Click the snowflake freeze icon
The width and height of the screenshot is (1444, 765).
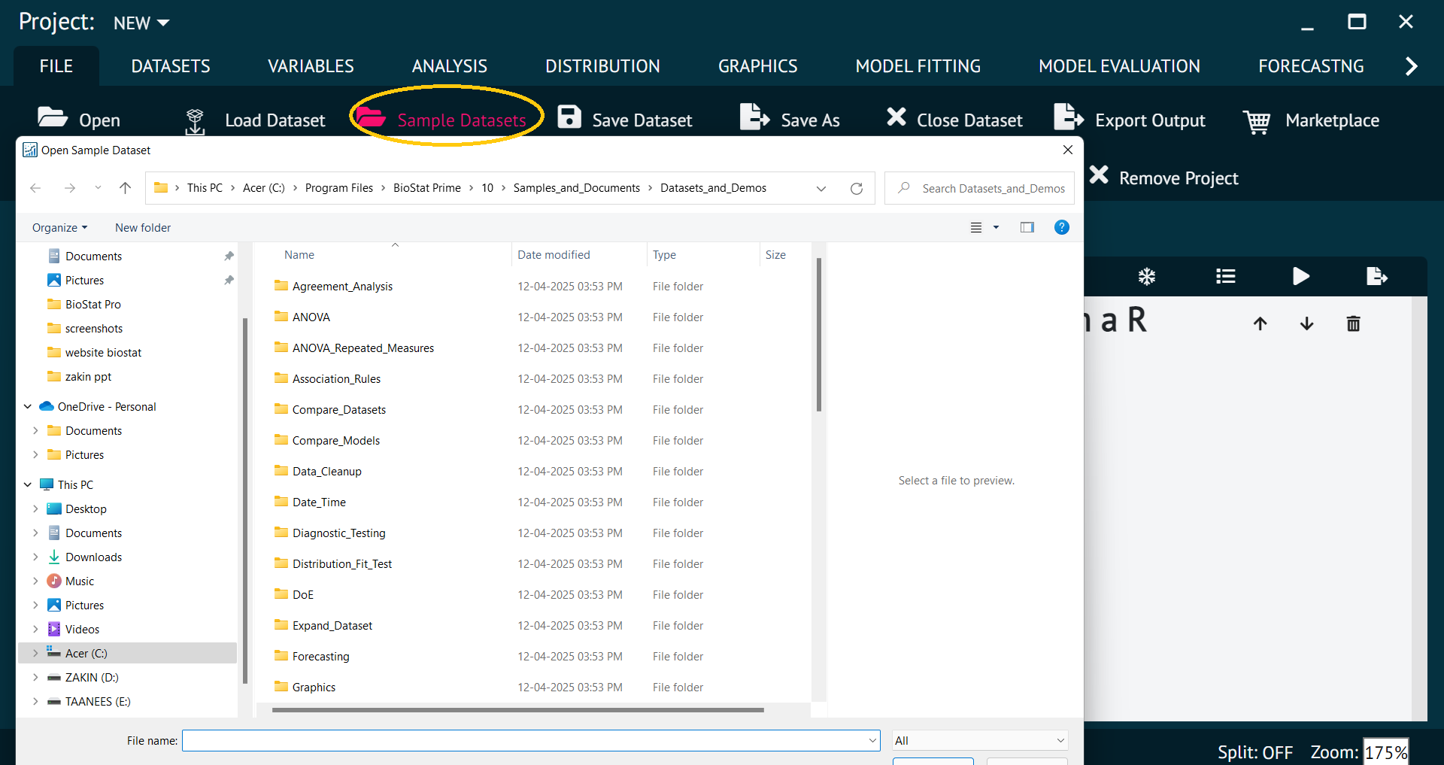[1146, 277]
